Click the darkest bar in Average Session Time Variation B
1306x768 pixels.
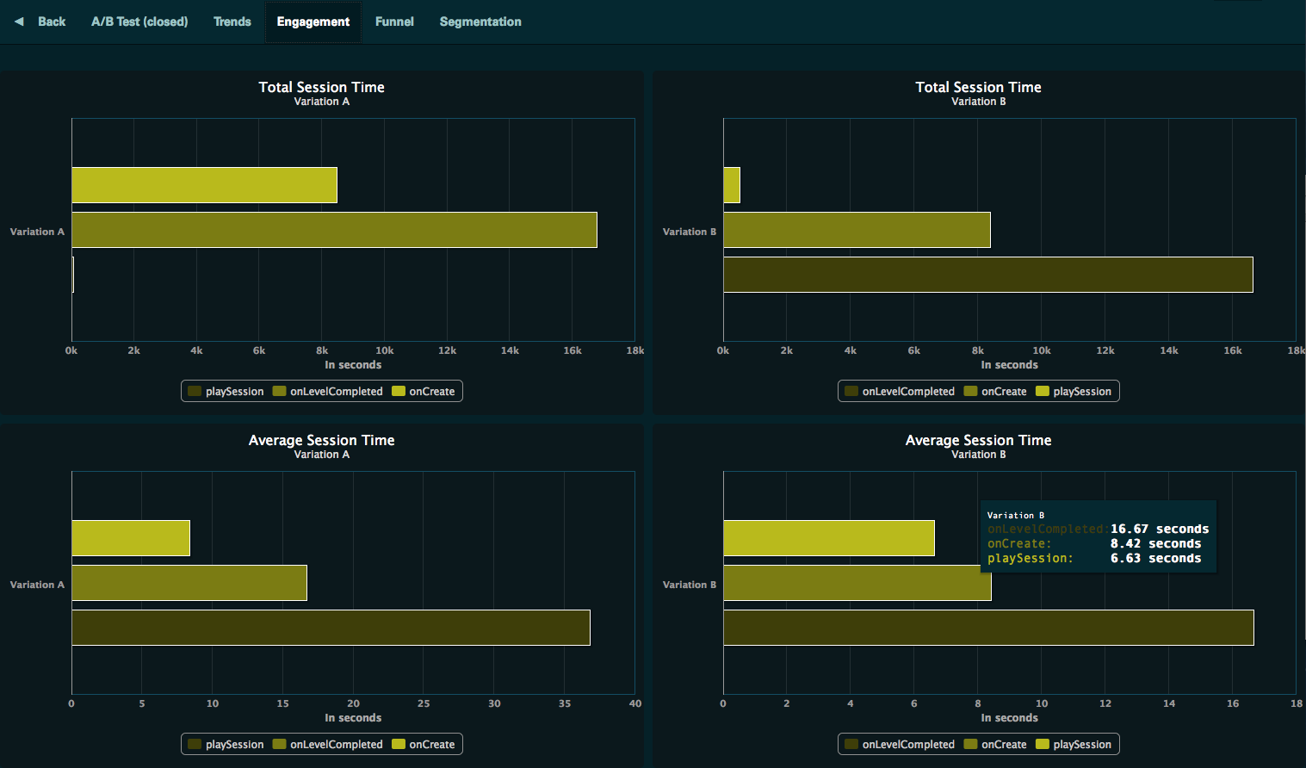(987, 628)
